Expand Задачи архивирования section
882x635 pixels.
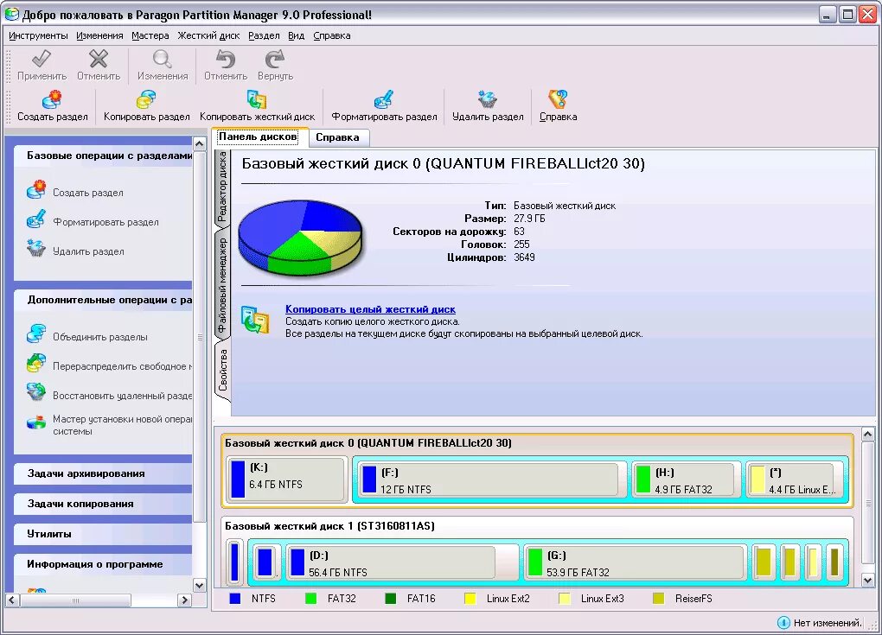click(104, 473)
